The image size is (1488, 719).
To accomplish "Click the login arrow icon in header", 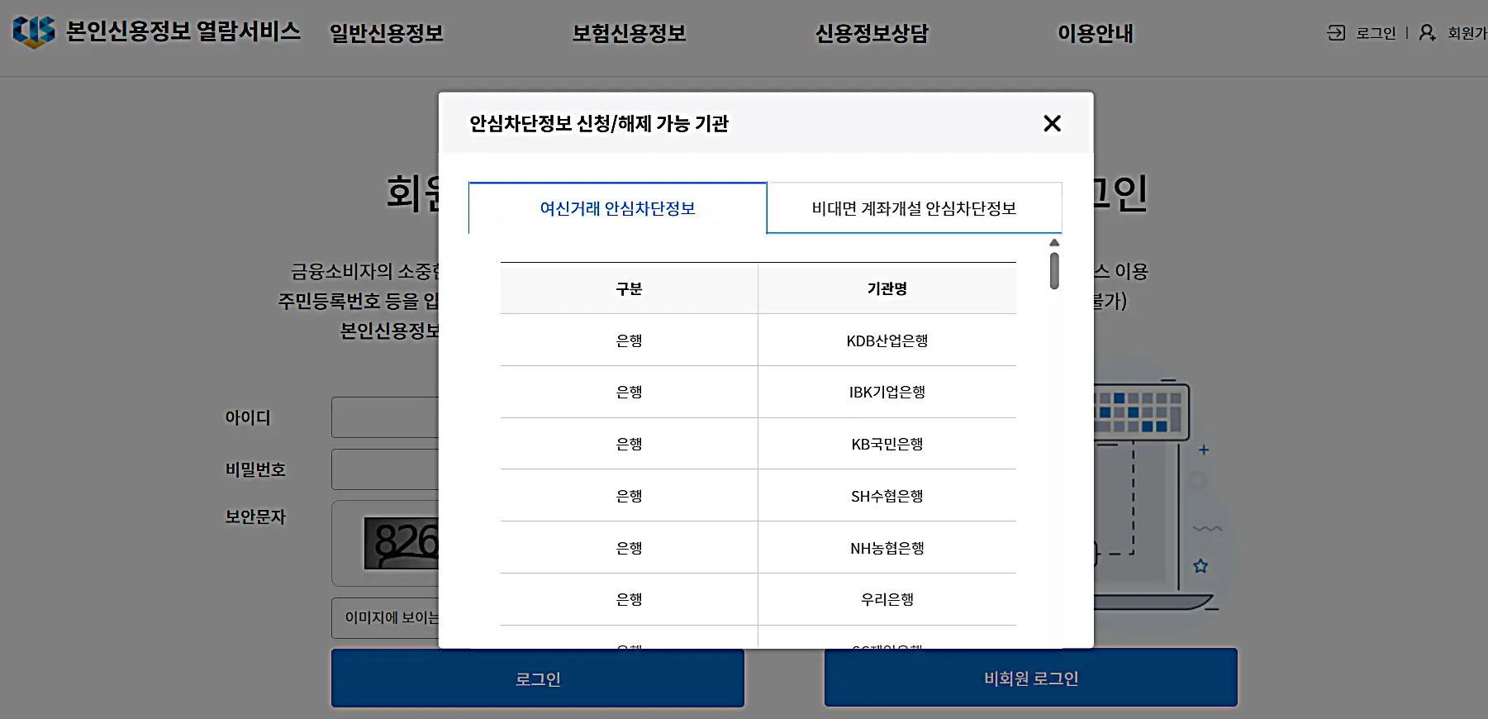I will point(1336,33).
